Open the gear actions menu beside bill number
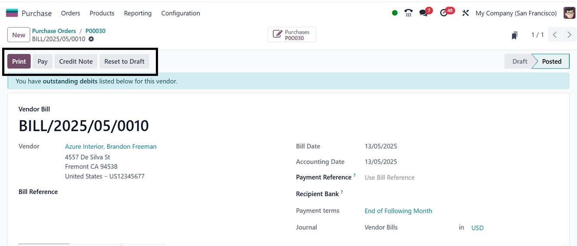 click(91, 39)
